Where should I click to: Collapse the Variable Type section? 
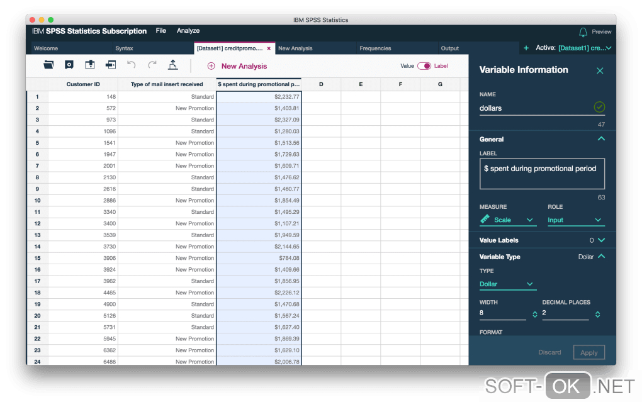601,256
